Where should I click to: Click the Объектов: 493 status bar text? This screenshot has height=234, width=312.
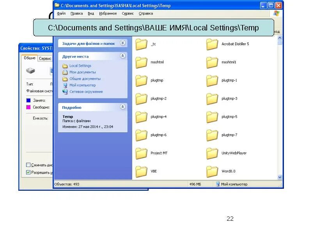[67, 184]
